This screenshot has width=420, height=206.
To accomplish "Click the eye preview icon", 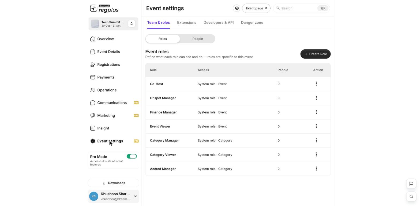I will click(237, 8).
